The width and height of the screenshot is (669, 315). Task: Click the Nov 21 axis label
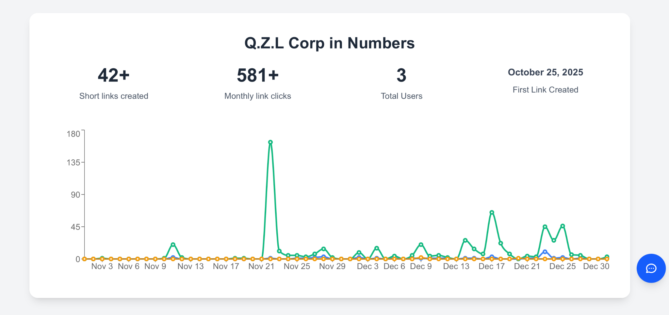tap(261, 266)
